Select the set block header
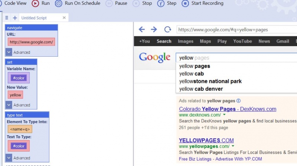 tap(21, 62)
